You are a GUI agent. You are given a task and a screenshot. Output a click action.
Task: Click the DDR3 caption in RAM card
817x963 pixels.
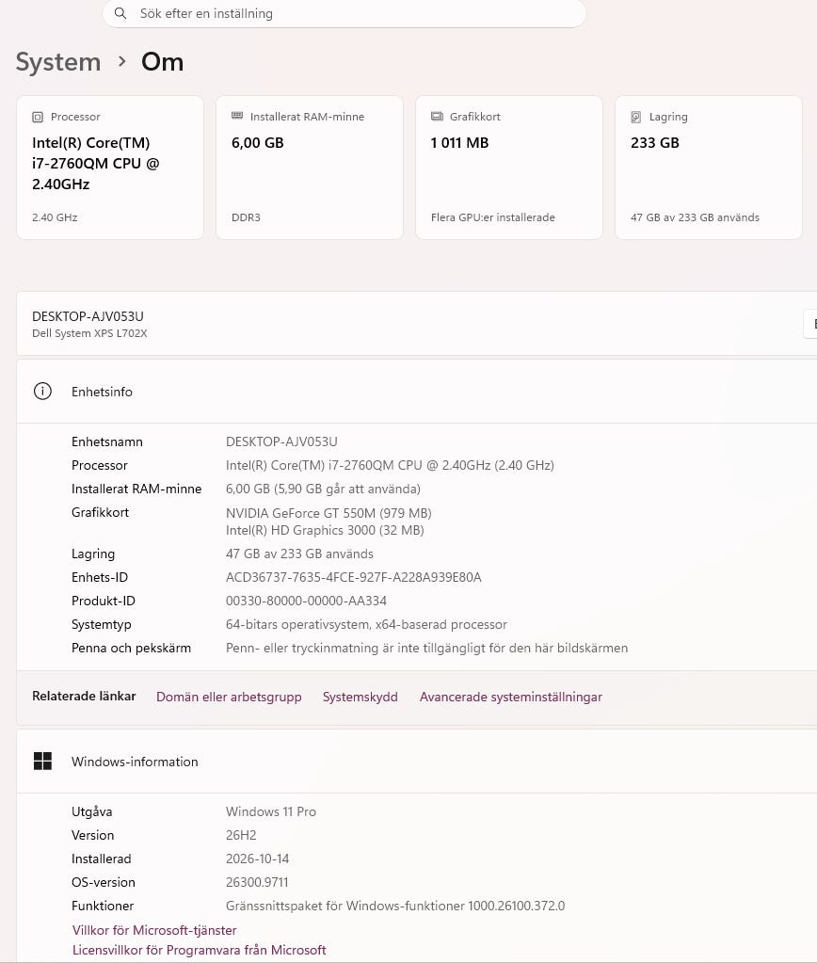246,217
